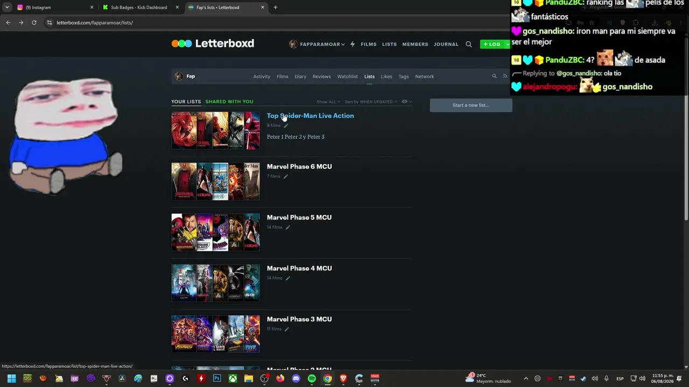The width and height of the screenshot is (689, 387).
Task: Expand the FAPPARAMOAR account menu
Action: click(x=317, y=44)
